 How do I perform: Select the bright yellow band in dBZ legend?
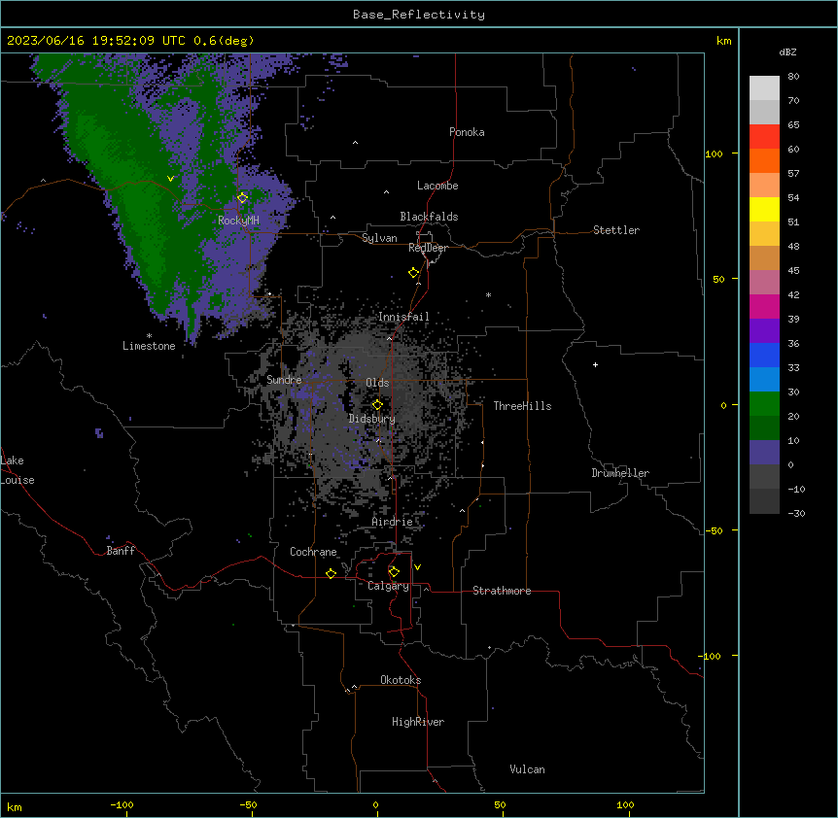[x=764, y=209]
